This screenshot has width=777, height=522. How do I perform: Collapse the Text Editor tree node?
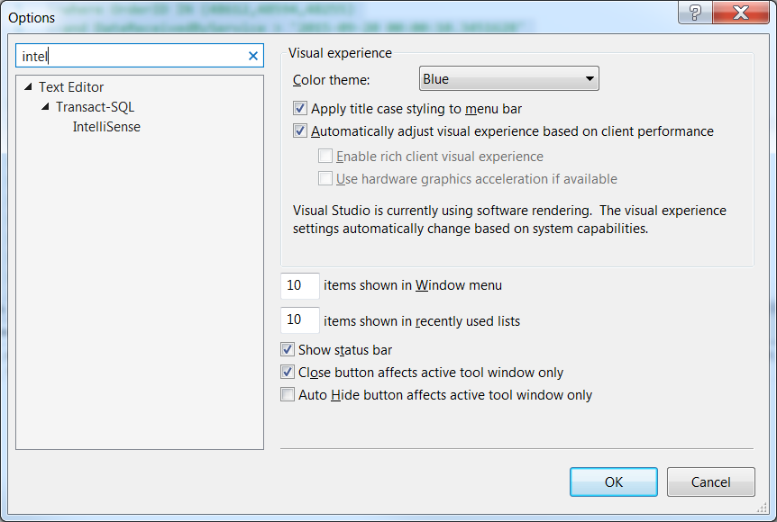tap(28, 87)
